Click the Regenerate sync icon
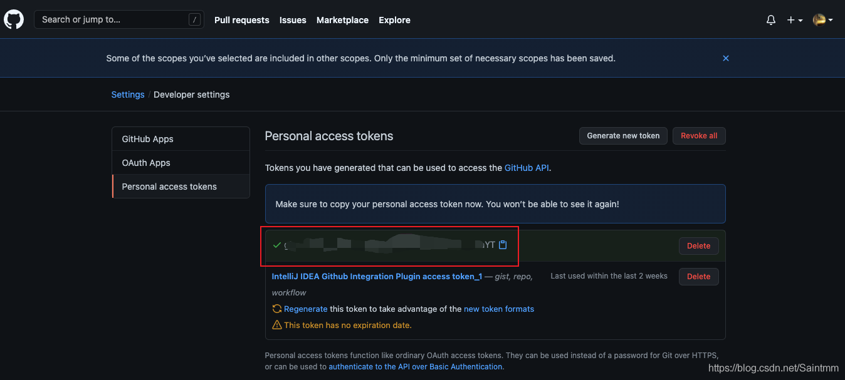The width and height of the screenshot is (845, 380). [x=276, y=309]
